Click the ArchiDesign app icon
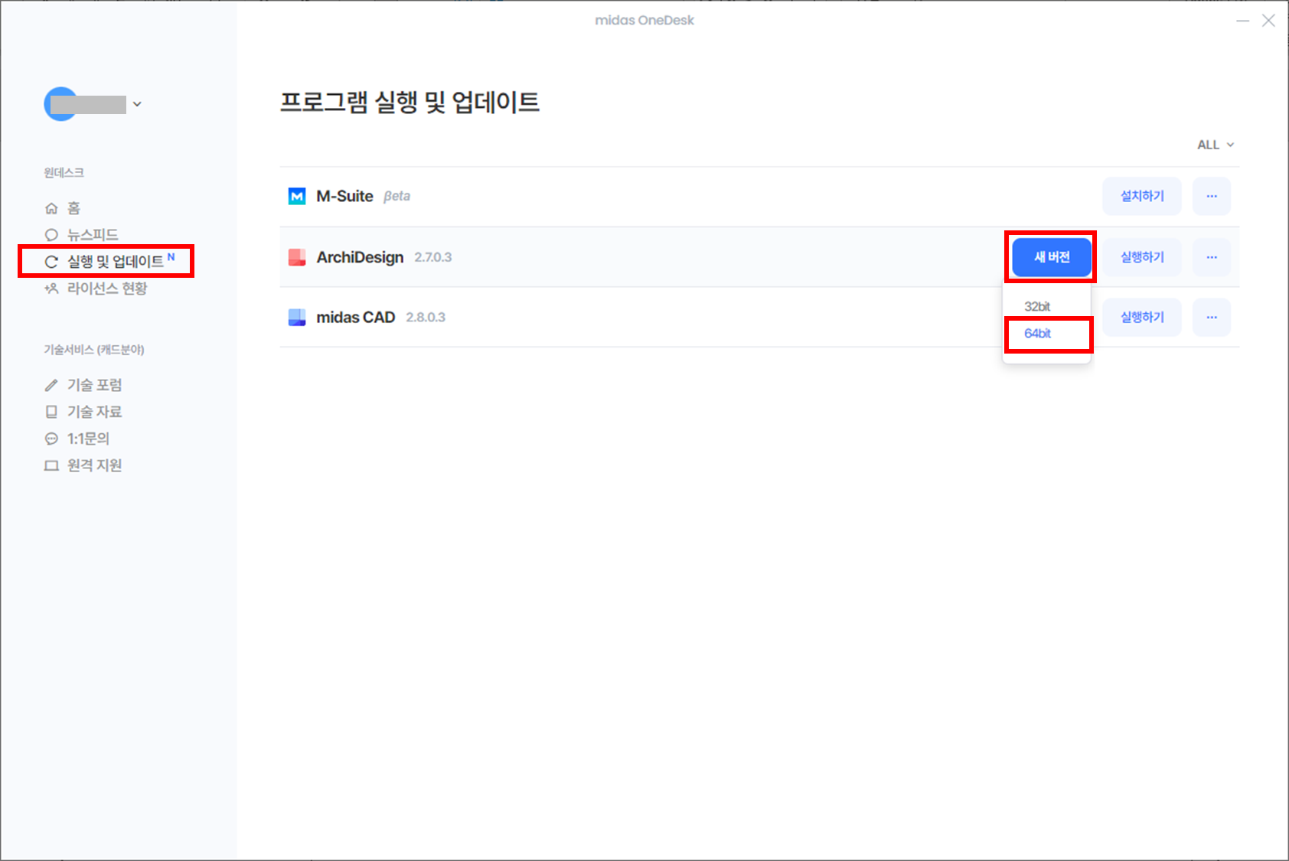This screenshot has height=861, width=1289. click(297, 257)
